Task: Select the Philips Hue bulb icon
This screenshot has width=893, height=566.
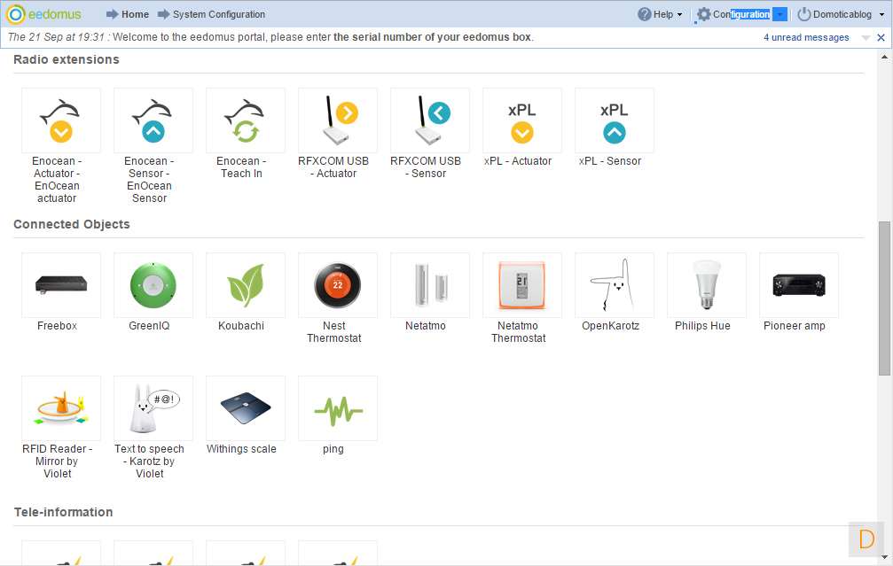Action: click(707, 285)
